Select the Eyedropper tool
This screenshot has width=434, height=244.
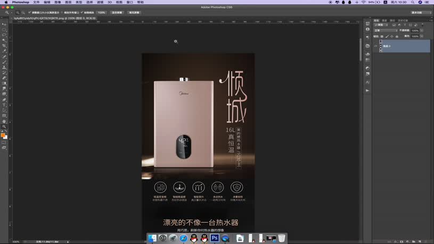click(4, 51)
